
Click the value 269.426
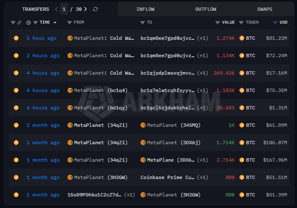[x=224, y=73]
